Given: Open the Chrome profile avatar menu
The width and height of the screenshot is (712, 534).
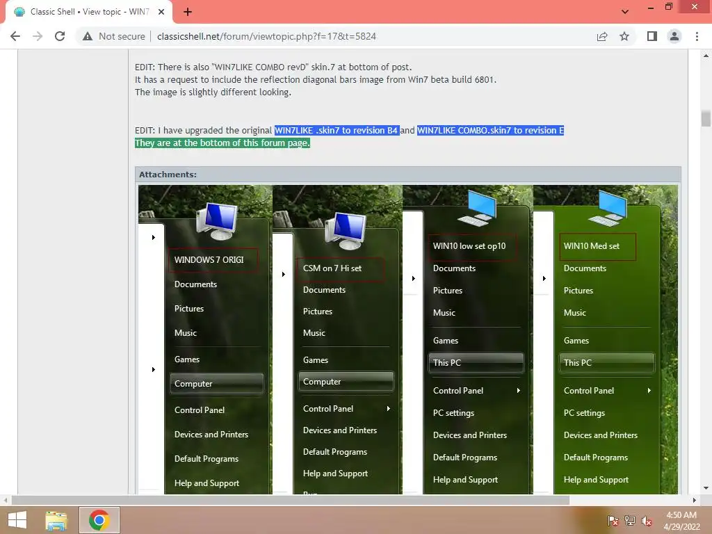Looking at the screenshot, I should tap(674, 36).
